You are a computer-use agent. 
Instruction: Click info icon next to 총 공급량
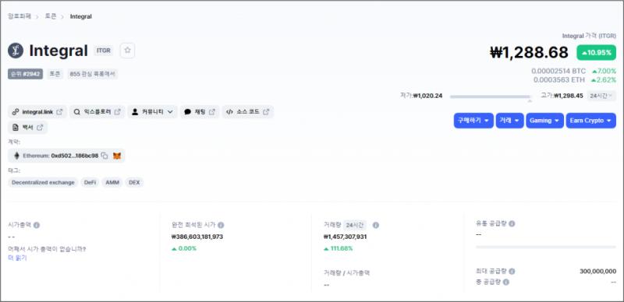pyautogui.click(x=505, y=282)
